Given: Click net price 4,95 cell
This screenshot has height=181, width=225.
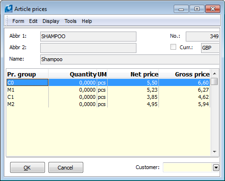Looking at the screenshot, I should coord(133,104).
